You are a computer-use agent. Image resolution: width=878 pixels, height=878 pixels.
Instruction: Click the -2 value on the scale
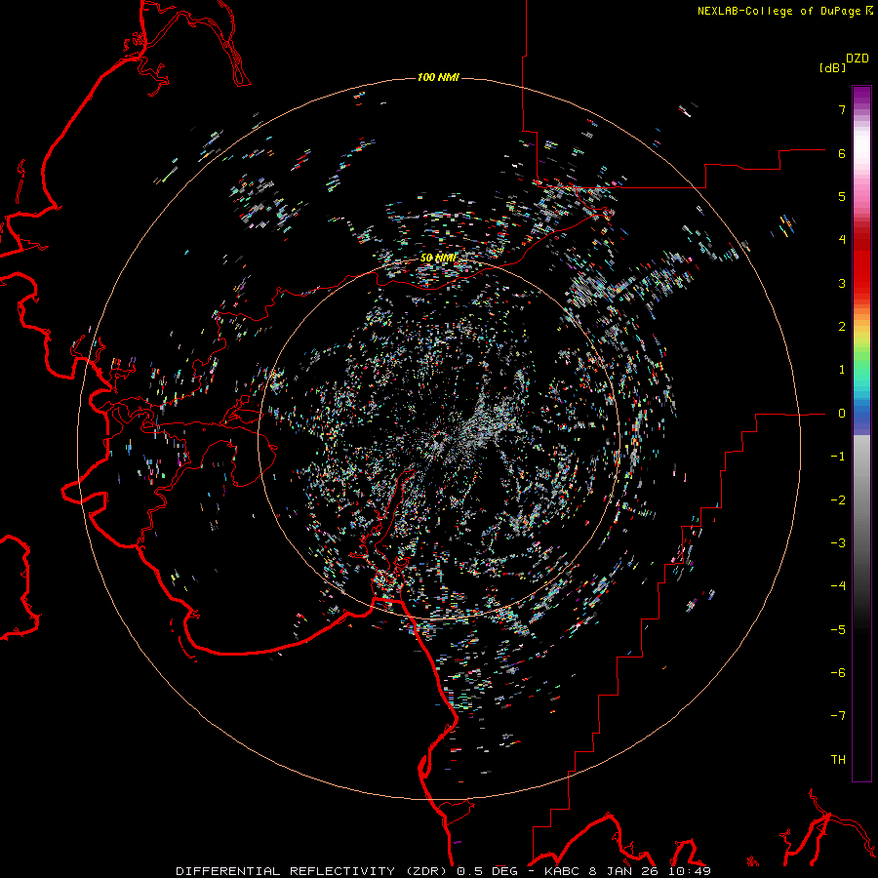838,499
